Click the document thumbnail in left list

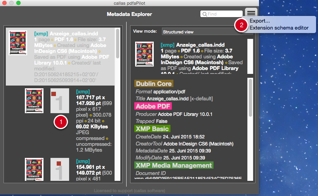[18, 43]
